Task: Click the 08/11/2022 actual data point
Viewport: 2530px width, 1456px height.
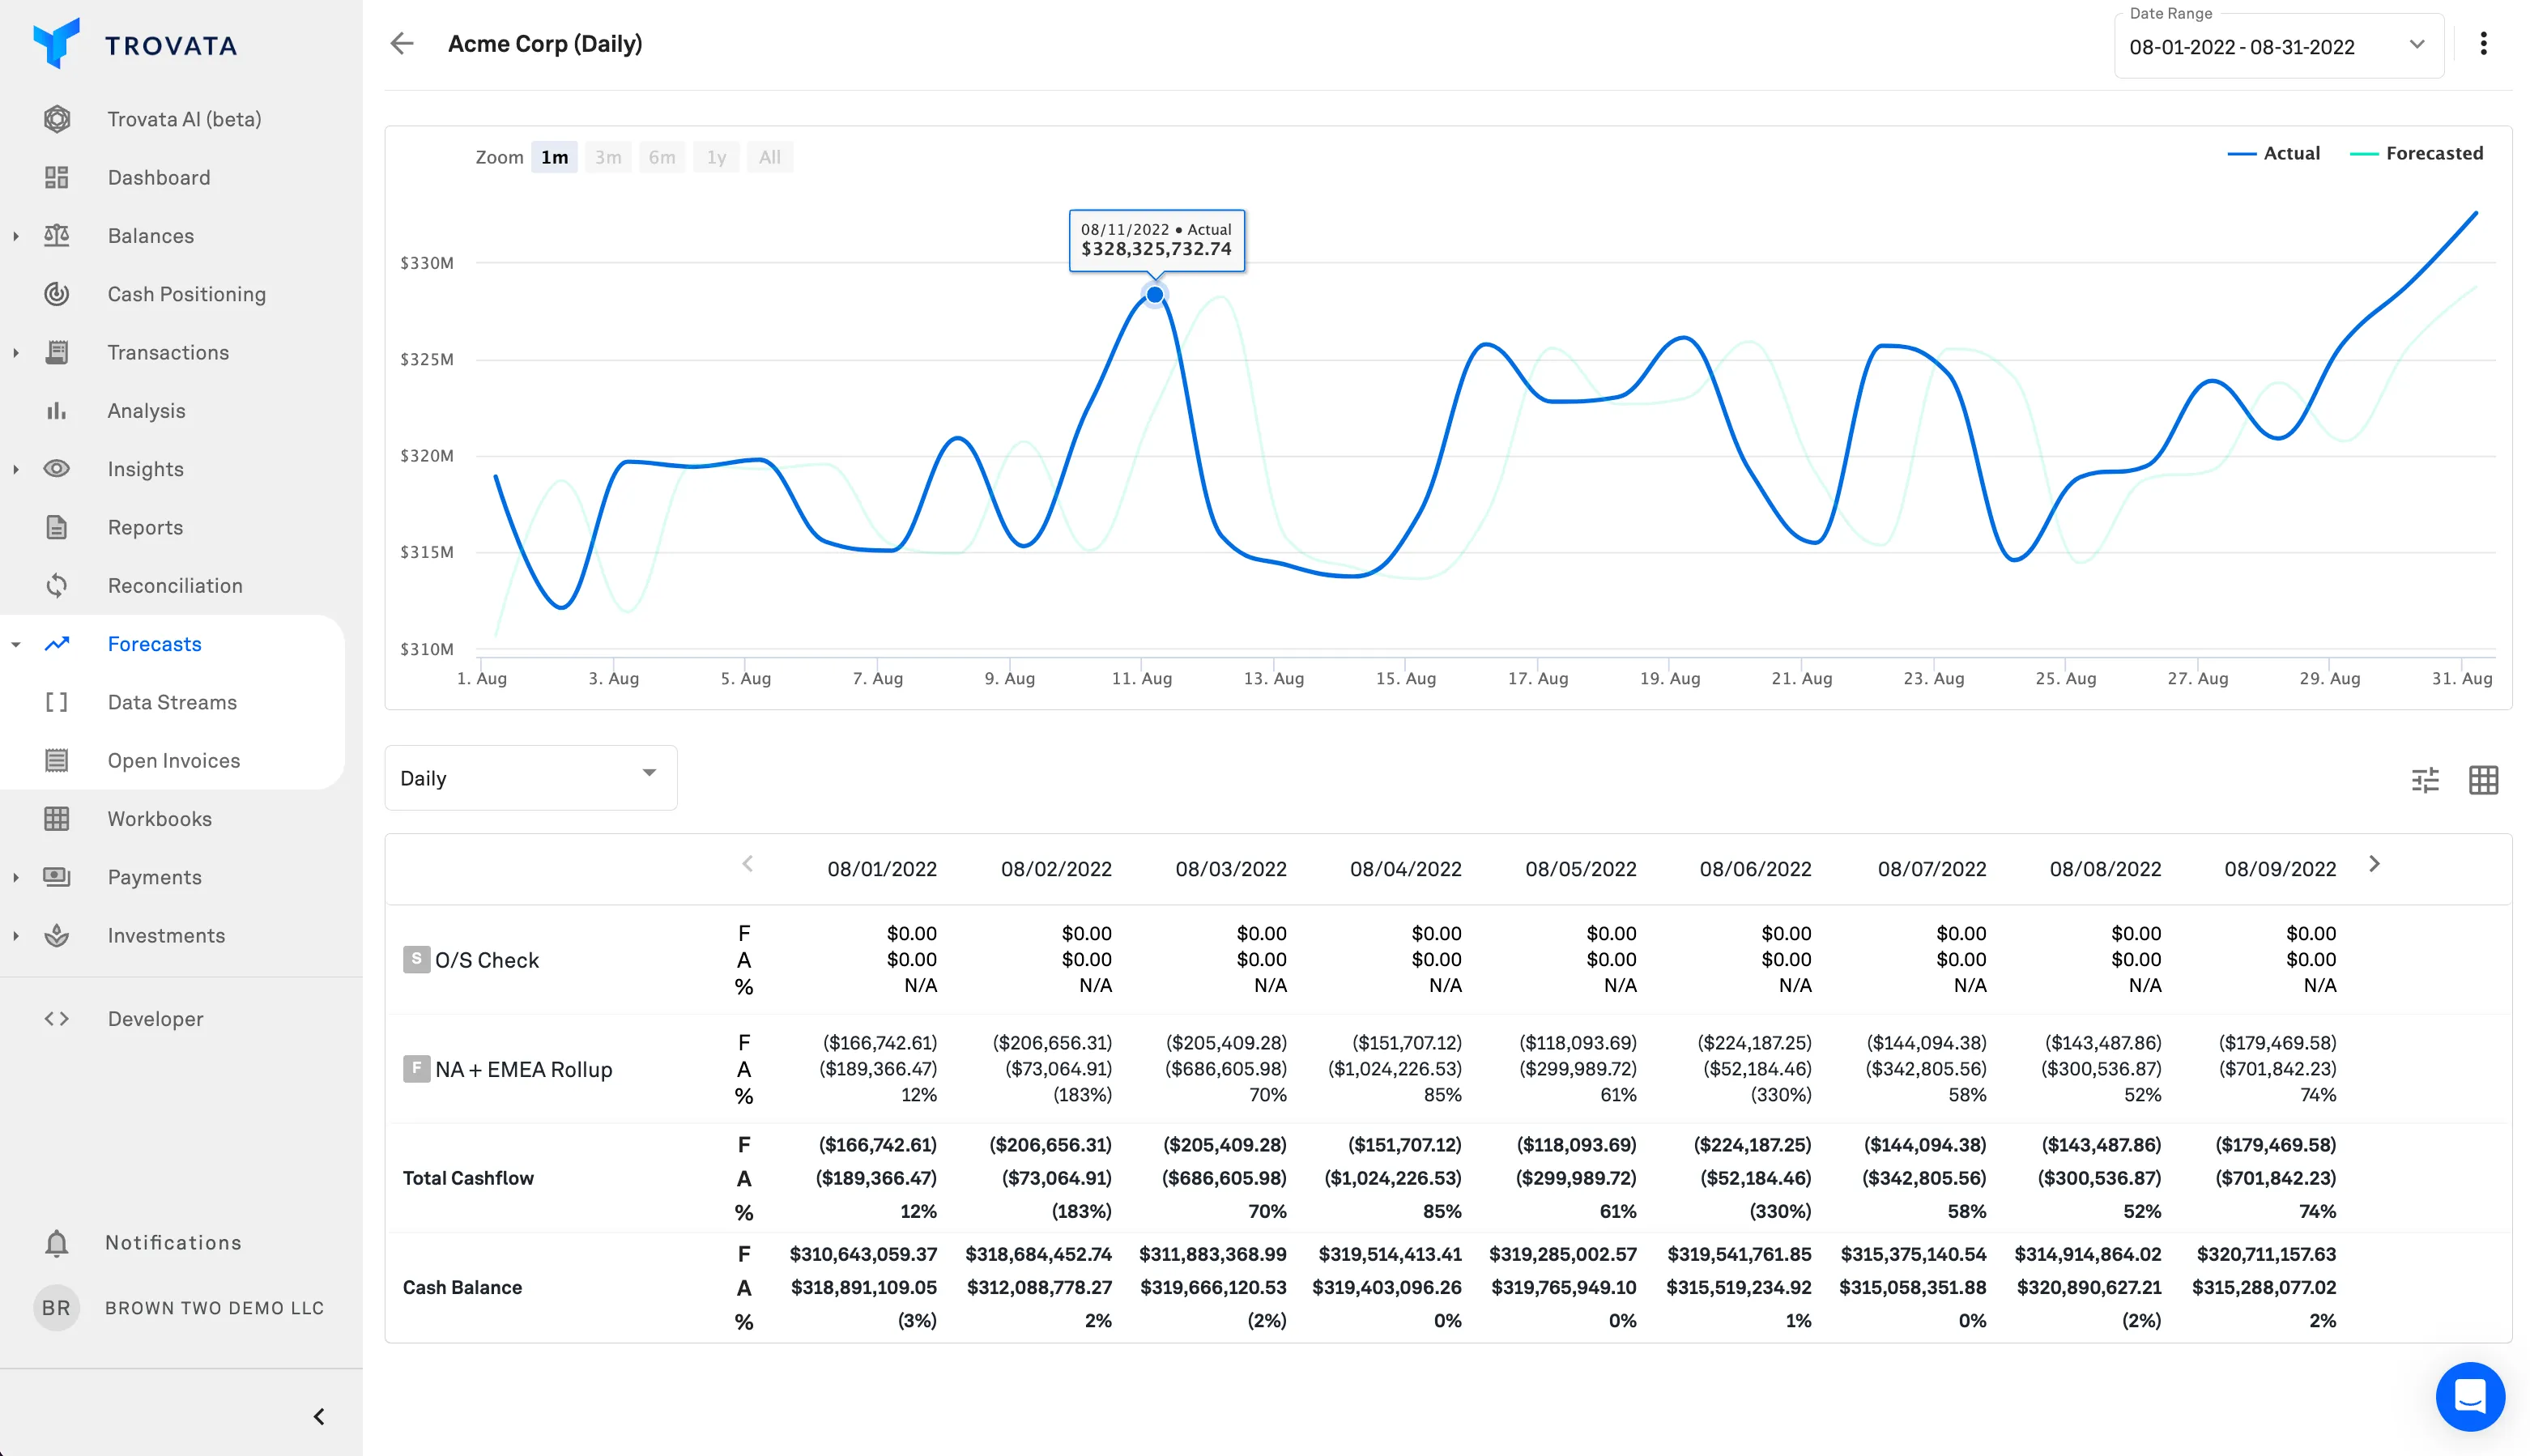Action: pos(1155,295)
